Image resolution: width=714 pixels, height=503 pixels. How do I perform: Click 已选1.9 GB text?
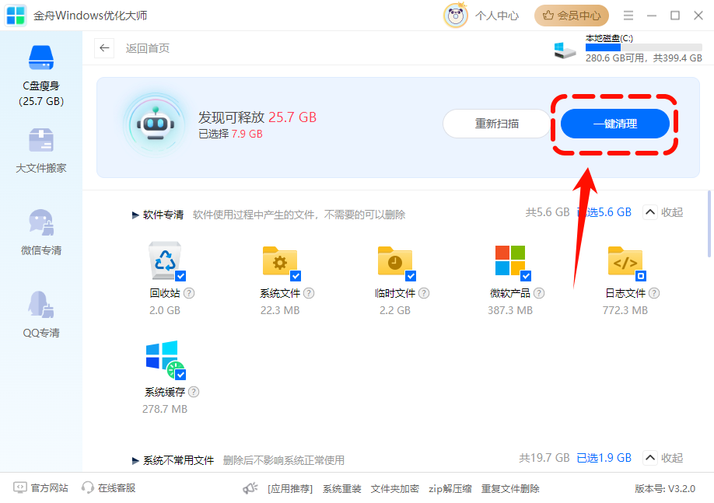[604, 458]
